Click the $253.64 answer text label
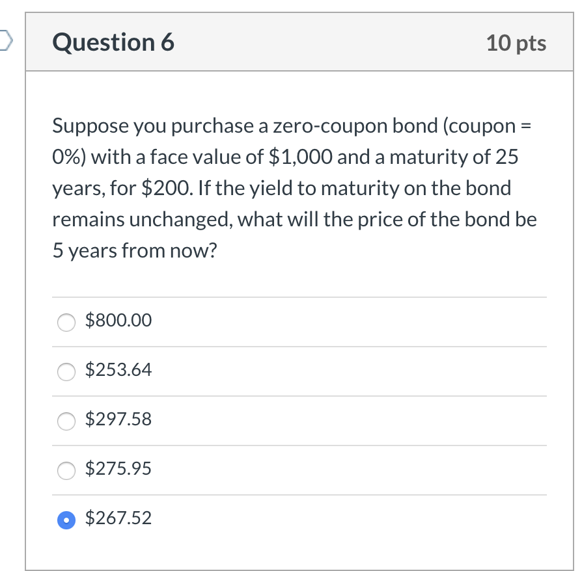The width and height of the screenshot is (582, 571). 118,371
